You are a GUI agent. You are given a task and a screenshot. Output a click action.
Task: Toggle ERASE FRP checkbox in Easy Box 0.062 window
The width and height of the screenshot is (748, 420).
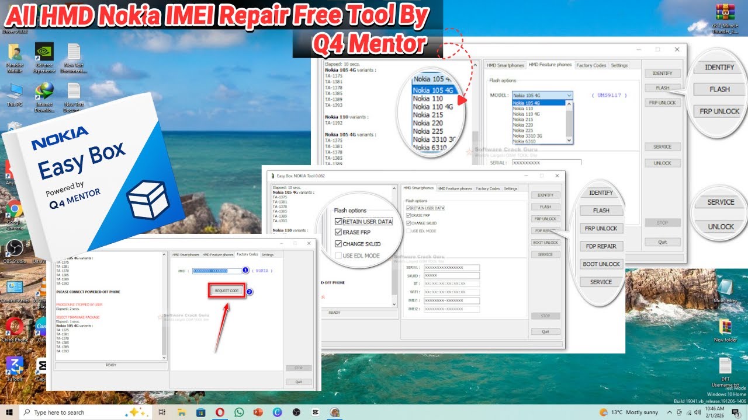point(418,215)
